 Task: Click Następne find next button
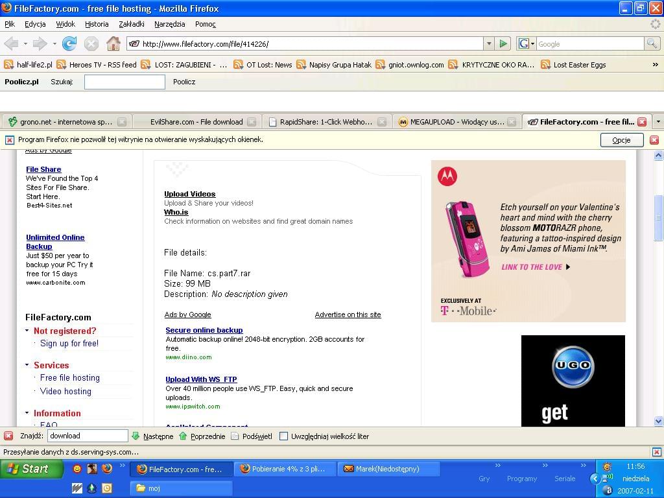point(153,436)
